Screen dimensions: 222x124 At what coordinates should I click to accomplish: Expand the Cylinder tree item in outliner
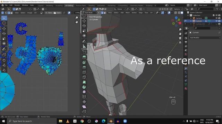click(x=191, y=21)
